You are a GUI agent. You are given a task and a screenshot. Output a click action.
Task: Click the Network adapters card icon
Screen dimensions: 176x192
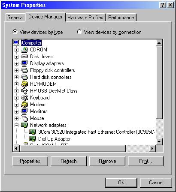24,125
